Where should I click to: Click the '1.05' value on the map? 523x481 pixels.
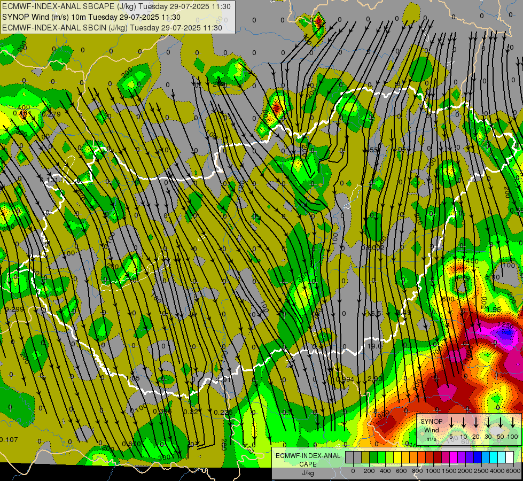coord(132,378)
